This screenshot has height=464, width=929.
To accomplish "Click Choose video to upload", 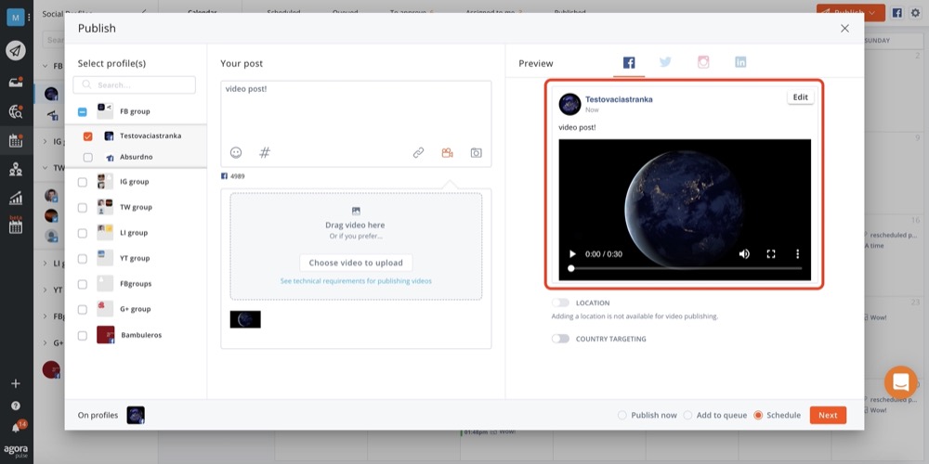I will pos(356,263).
